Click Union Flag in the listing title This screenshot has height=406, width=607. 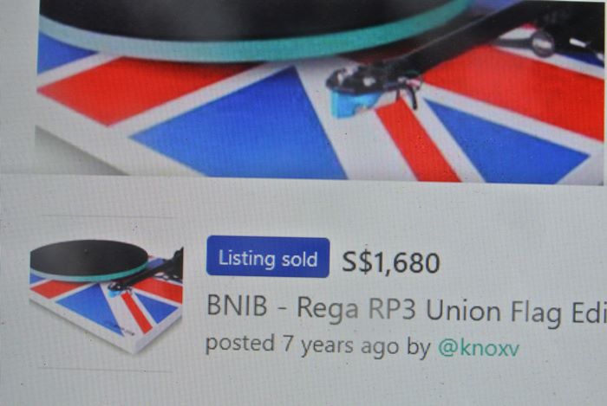click(x=493, y=311)
